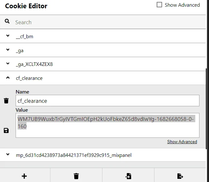The height and width of the screenshot is (182, 209).
Task: Click the Show Advanced link under Value
Action: coord(182,142)
